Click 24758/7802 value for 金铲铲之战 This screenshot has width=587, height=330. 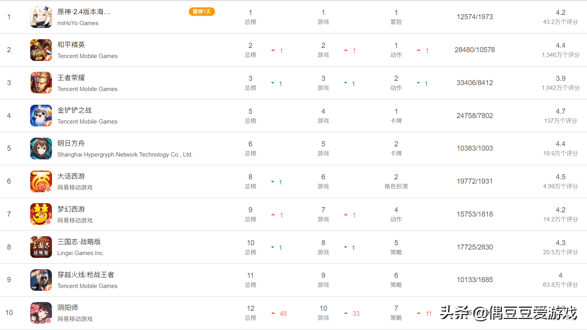475,116
